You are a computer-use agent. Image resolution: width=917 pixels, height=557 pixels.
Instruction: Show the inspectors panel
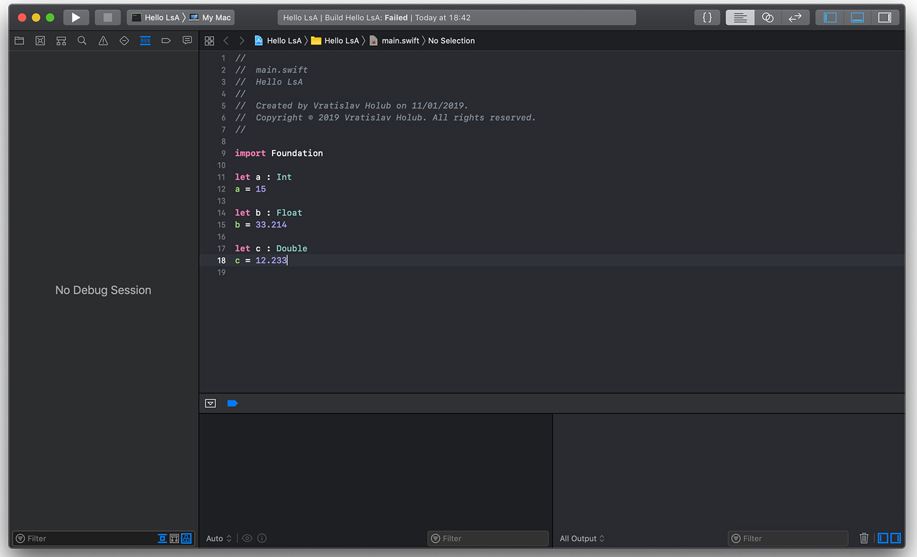click(x=884, y=18)
